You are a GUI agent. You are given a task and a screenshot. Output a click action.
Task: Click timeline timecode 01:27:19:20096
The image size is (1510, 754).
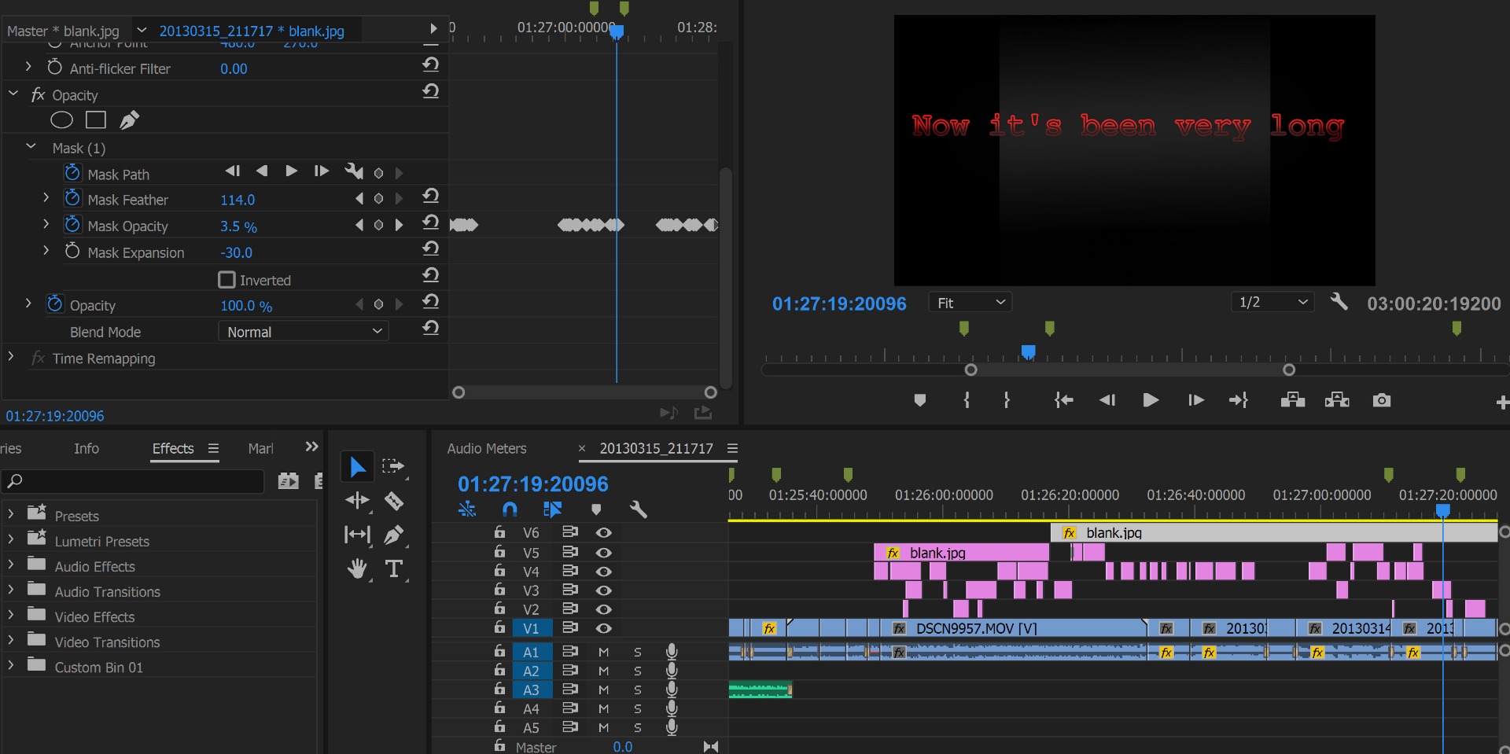[x=533, y=484]
